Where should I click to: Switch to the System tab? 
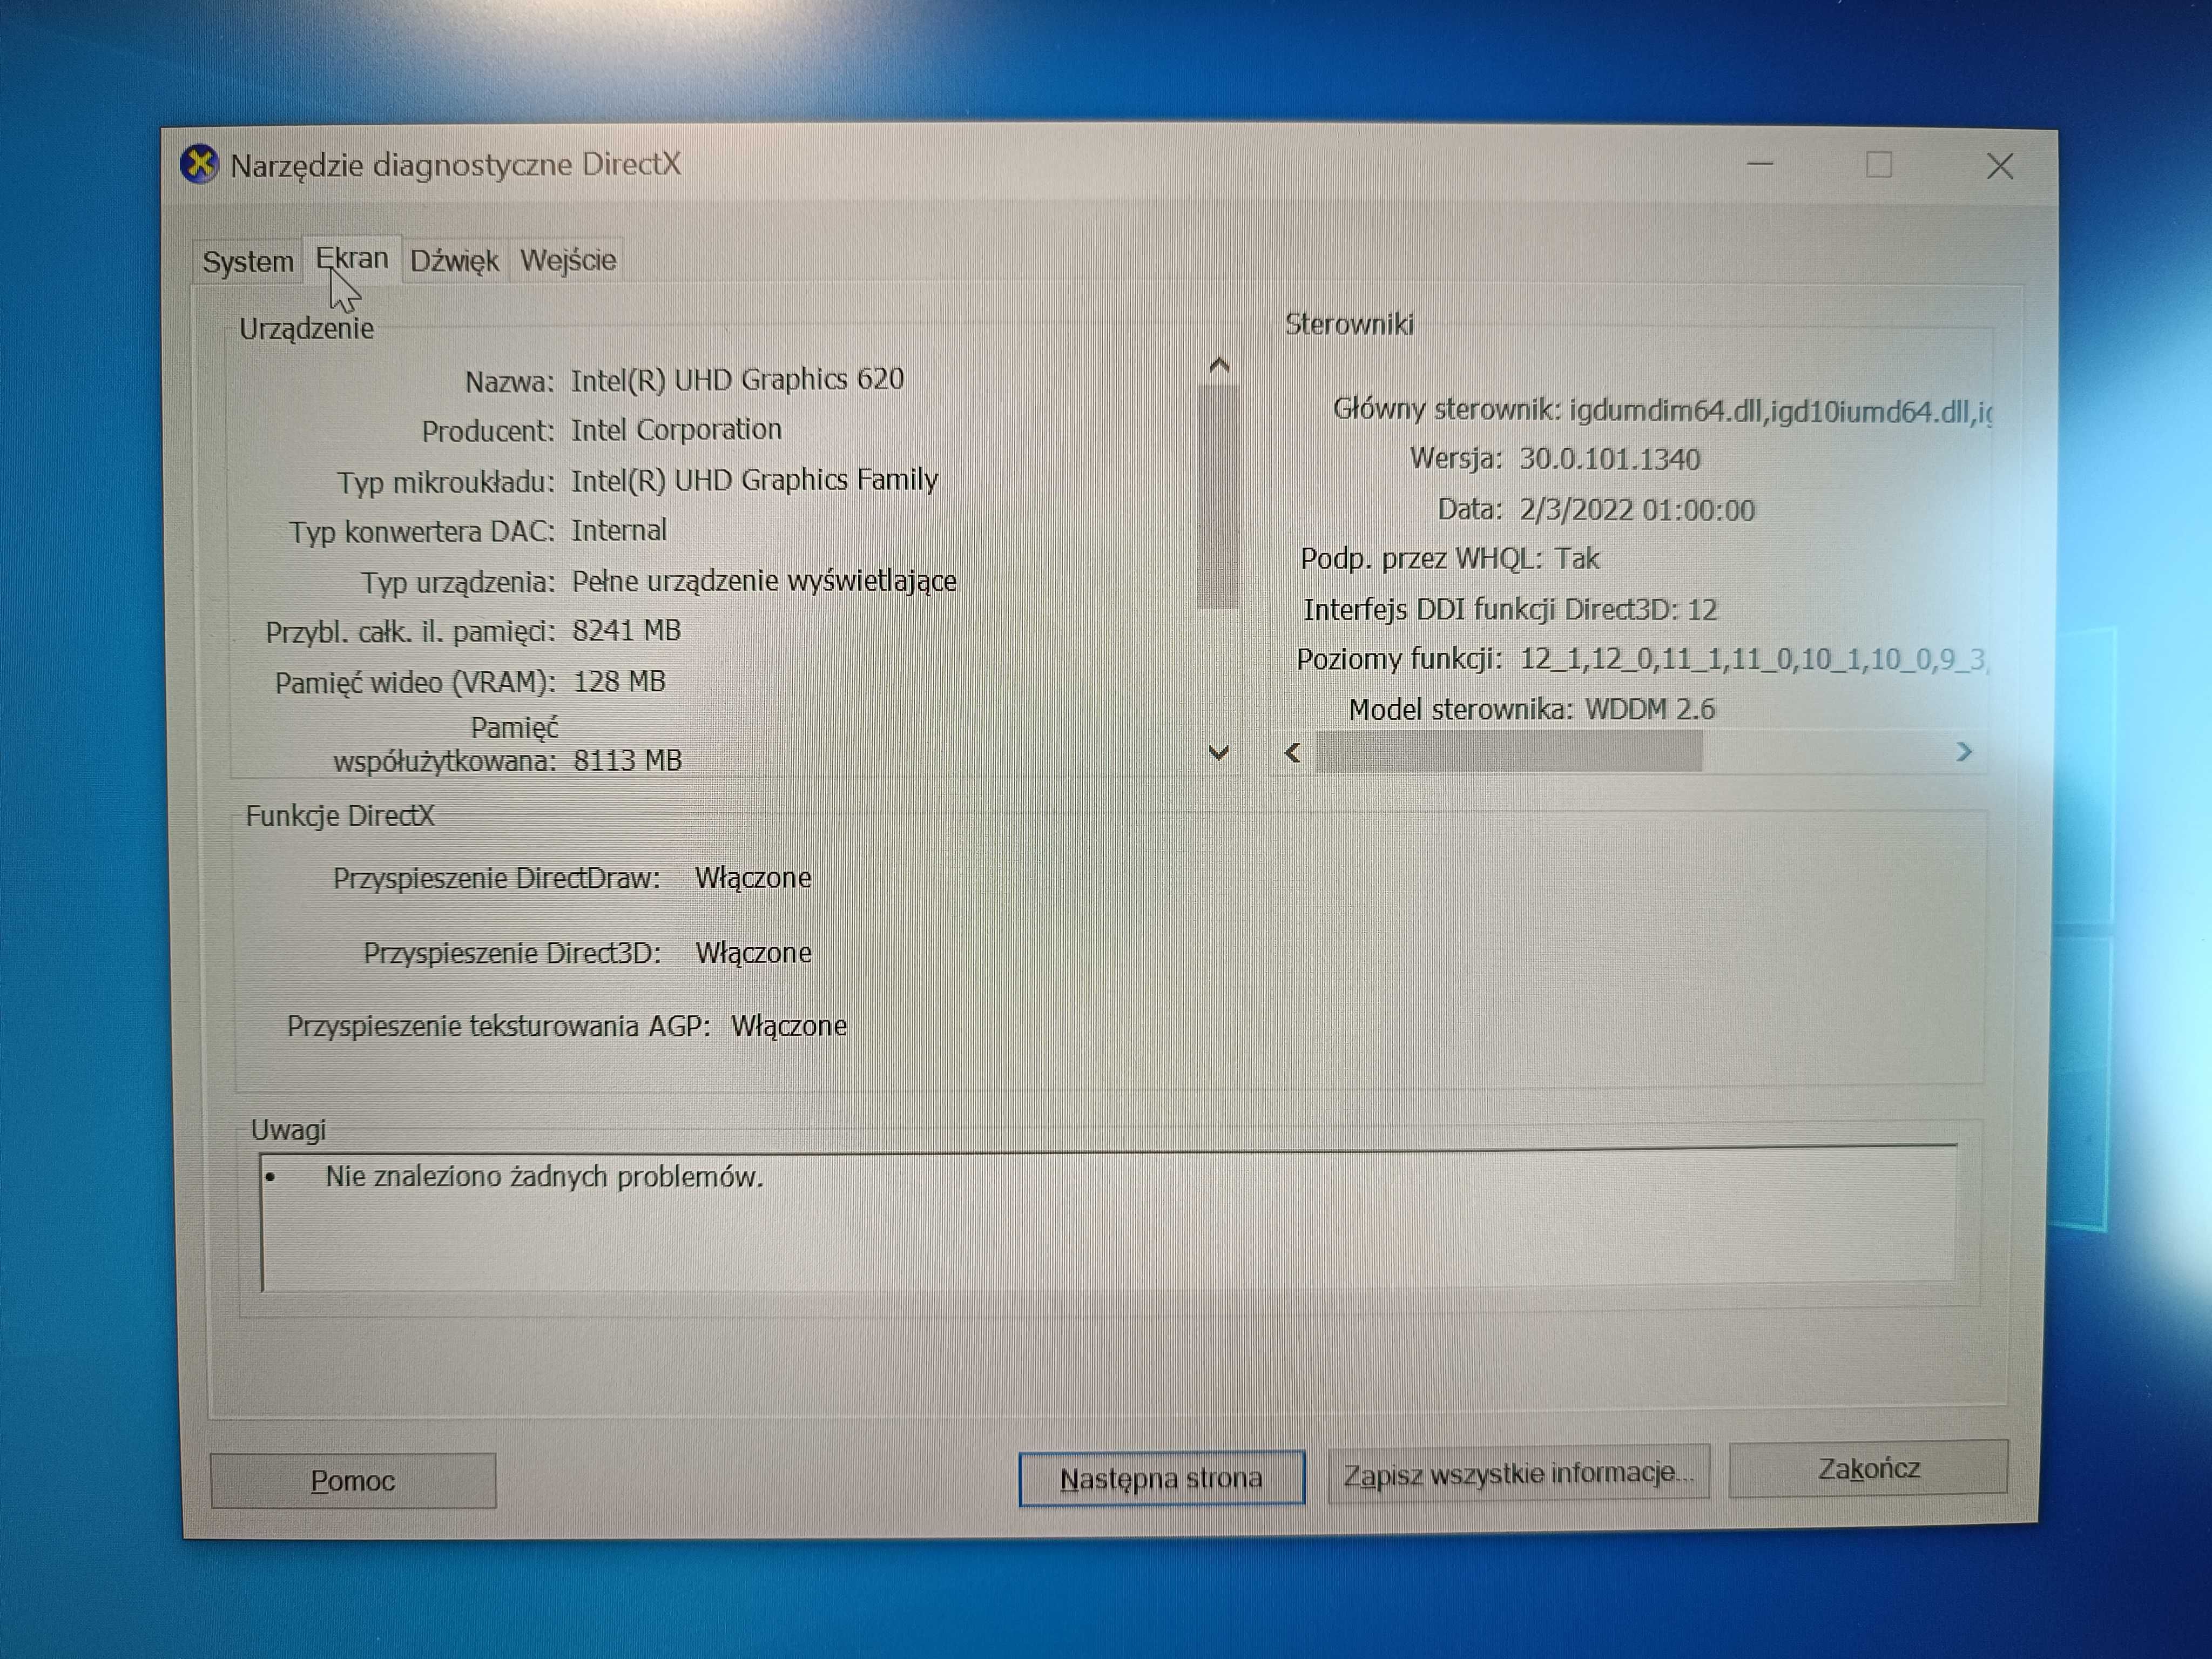248,262
